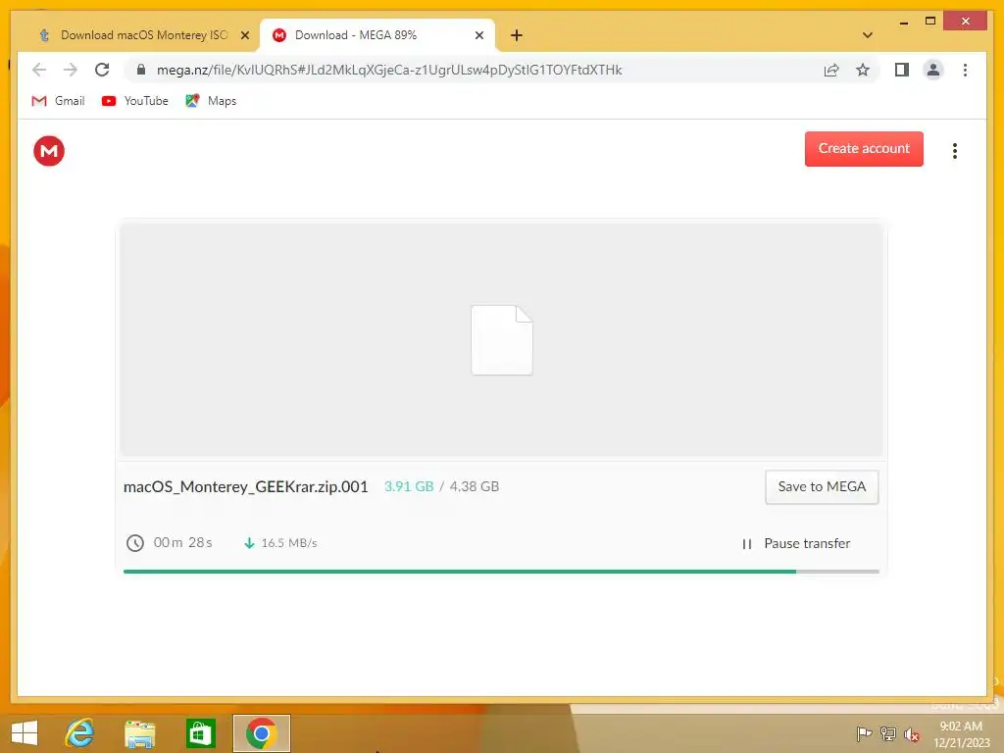Share this page icon
The image size is (1004, 753).
[x=831, y=70]
